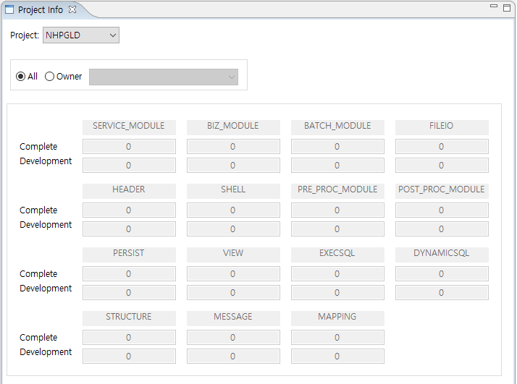
Task: Click the Development field under SHELL
Action: tap(233, 229)
